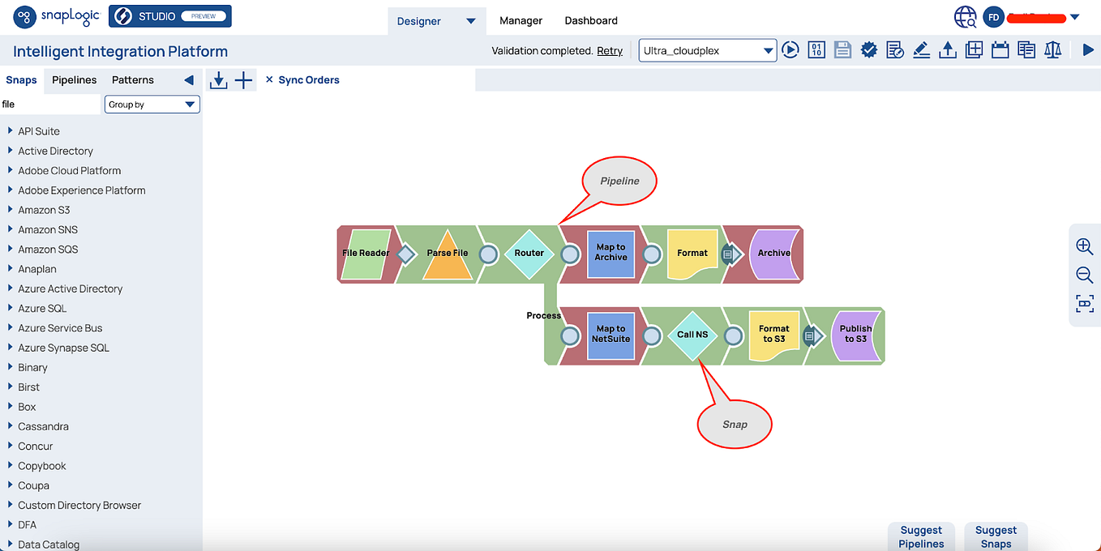
Task: Collapse the Snaps sidebar panel
Action: pyautogui.click(x=188, y=79)
